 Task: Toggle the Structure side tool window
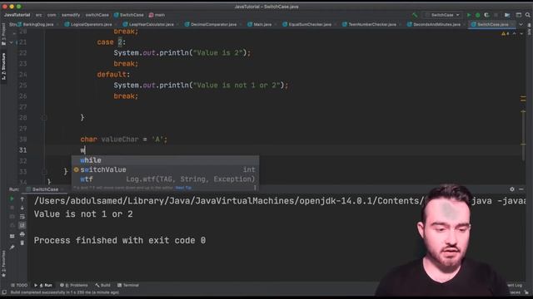point(3,66)
